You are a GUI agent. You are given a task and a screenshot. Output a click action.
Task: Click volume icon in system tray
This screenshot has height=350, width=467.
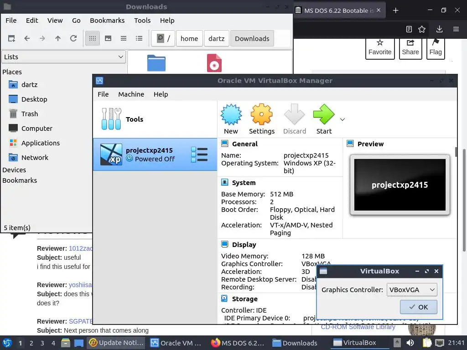point(410,343)
